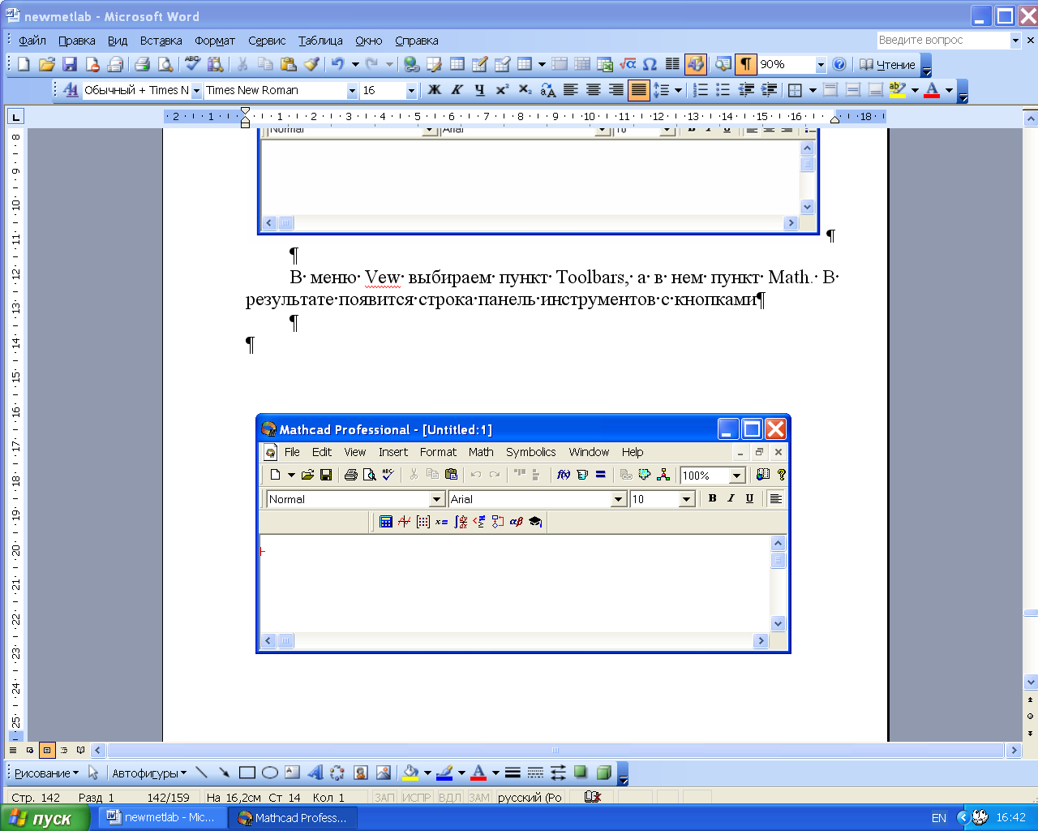Toggle the Drawing toolbar button
This screenshot has height=831, width=1038.
coord(696,64)
